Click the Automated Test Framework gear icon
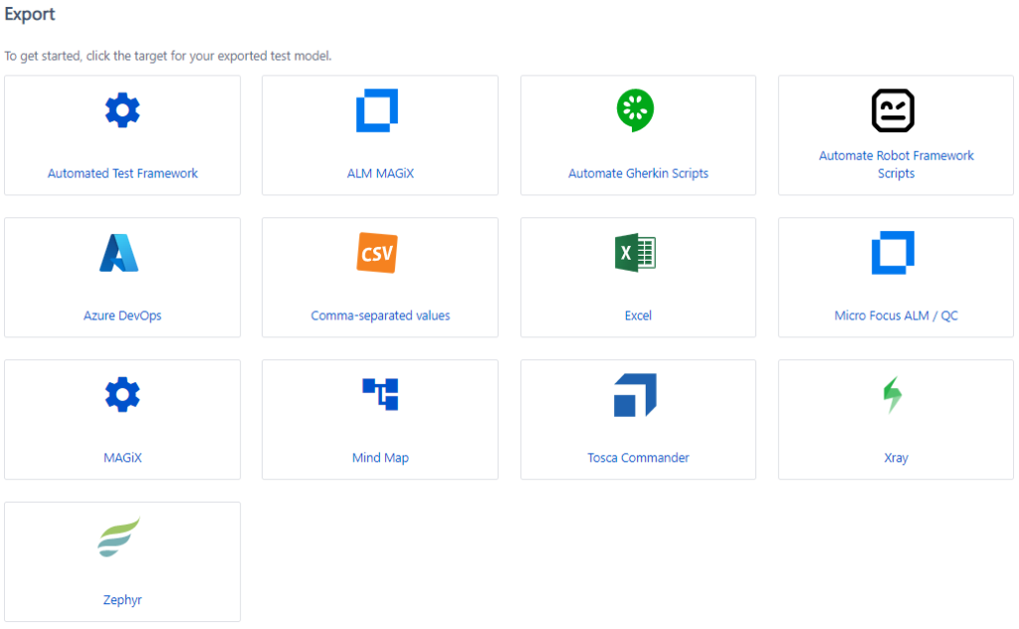 point(122,110)
